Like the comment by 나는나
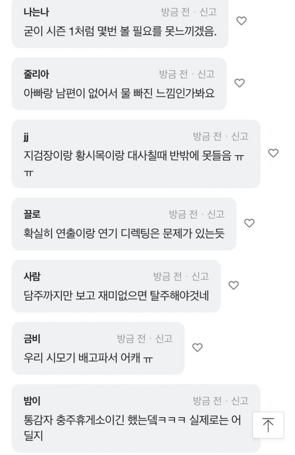The image size is (295, 455). coord(241,20)
